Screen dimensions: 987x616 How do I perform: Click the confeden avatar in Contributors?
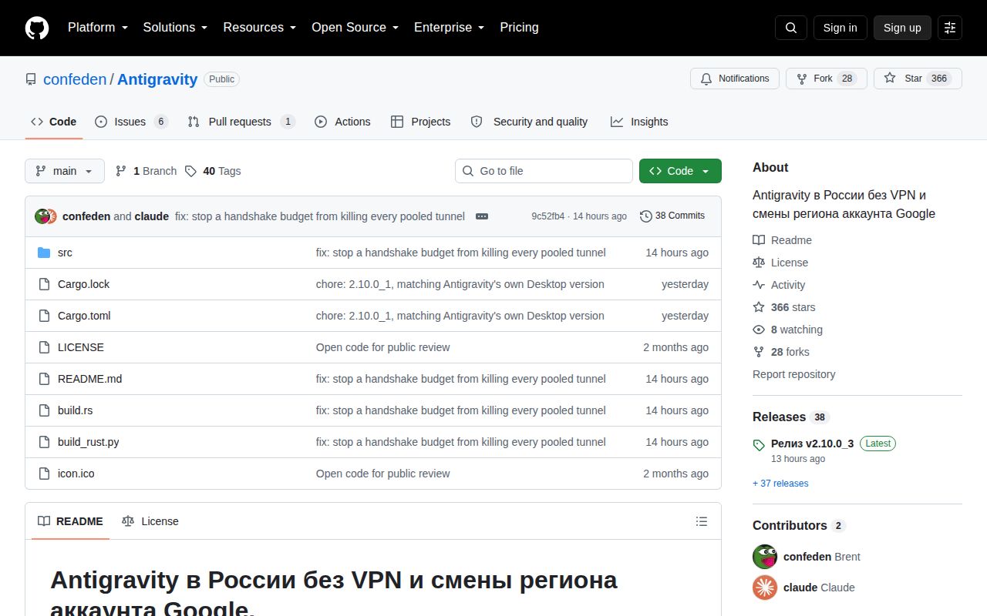[x=765, y=557]
